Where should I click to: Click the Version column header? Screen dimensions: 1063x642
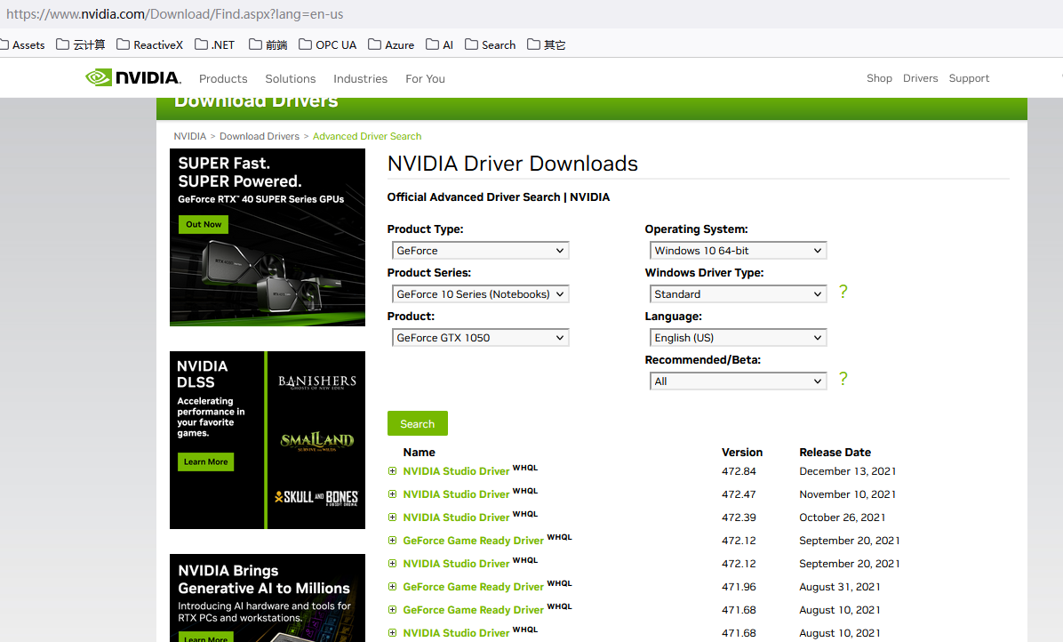[741, 453]
